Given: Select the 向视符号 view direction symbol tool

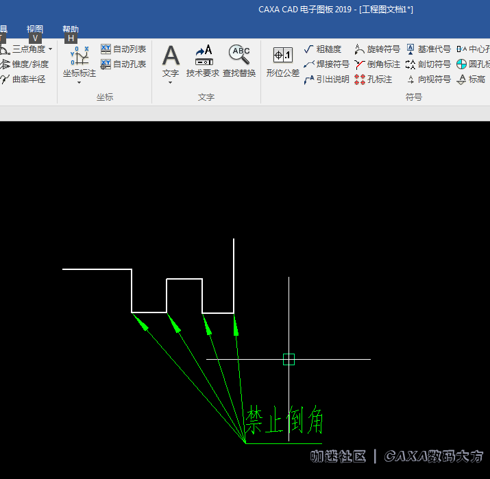Looking at the screenshot, I should pos(428,79).
